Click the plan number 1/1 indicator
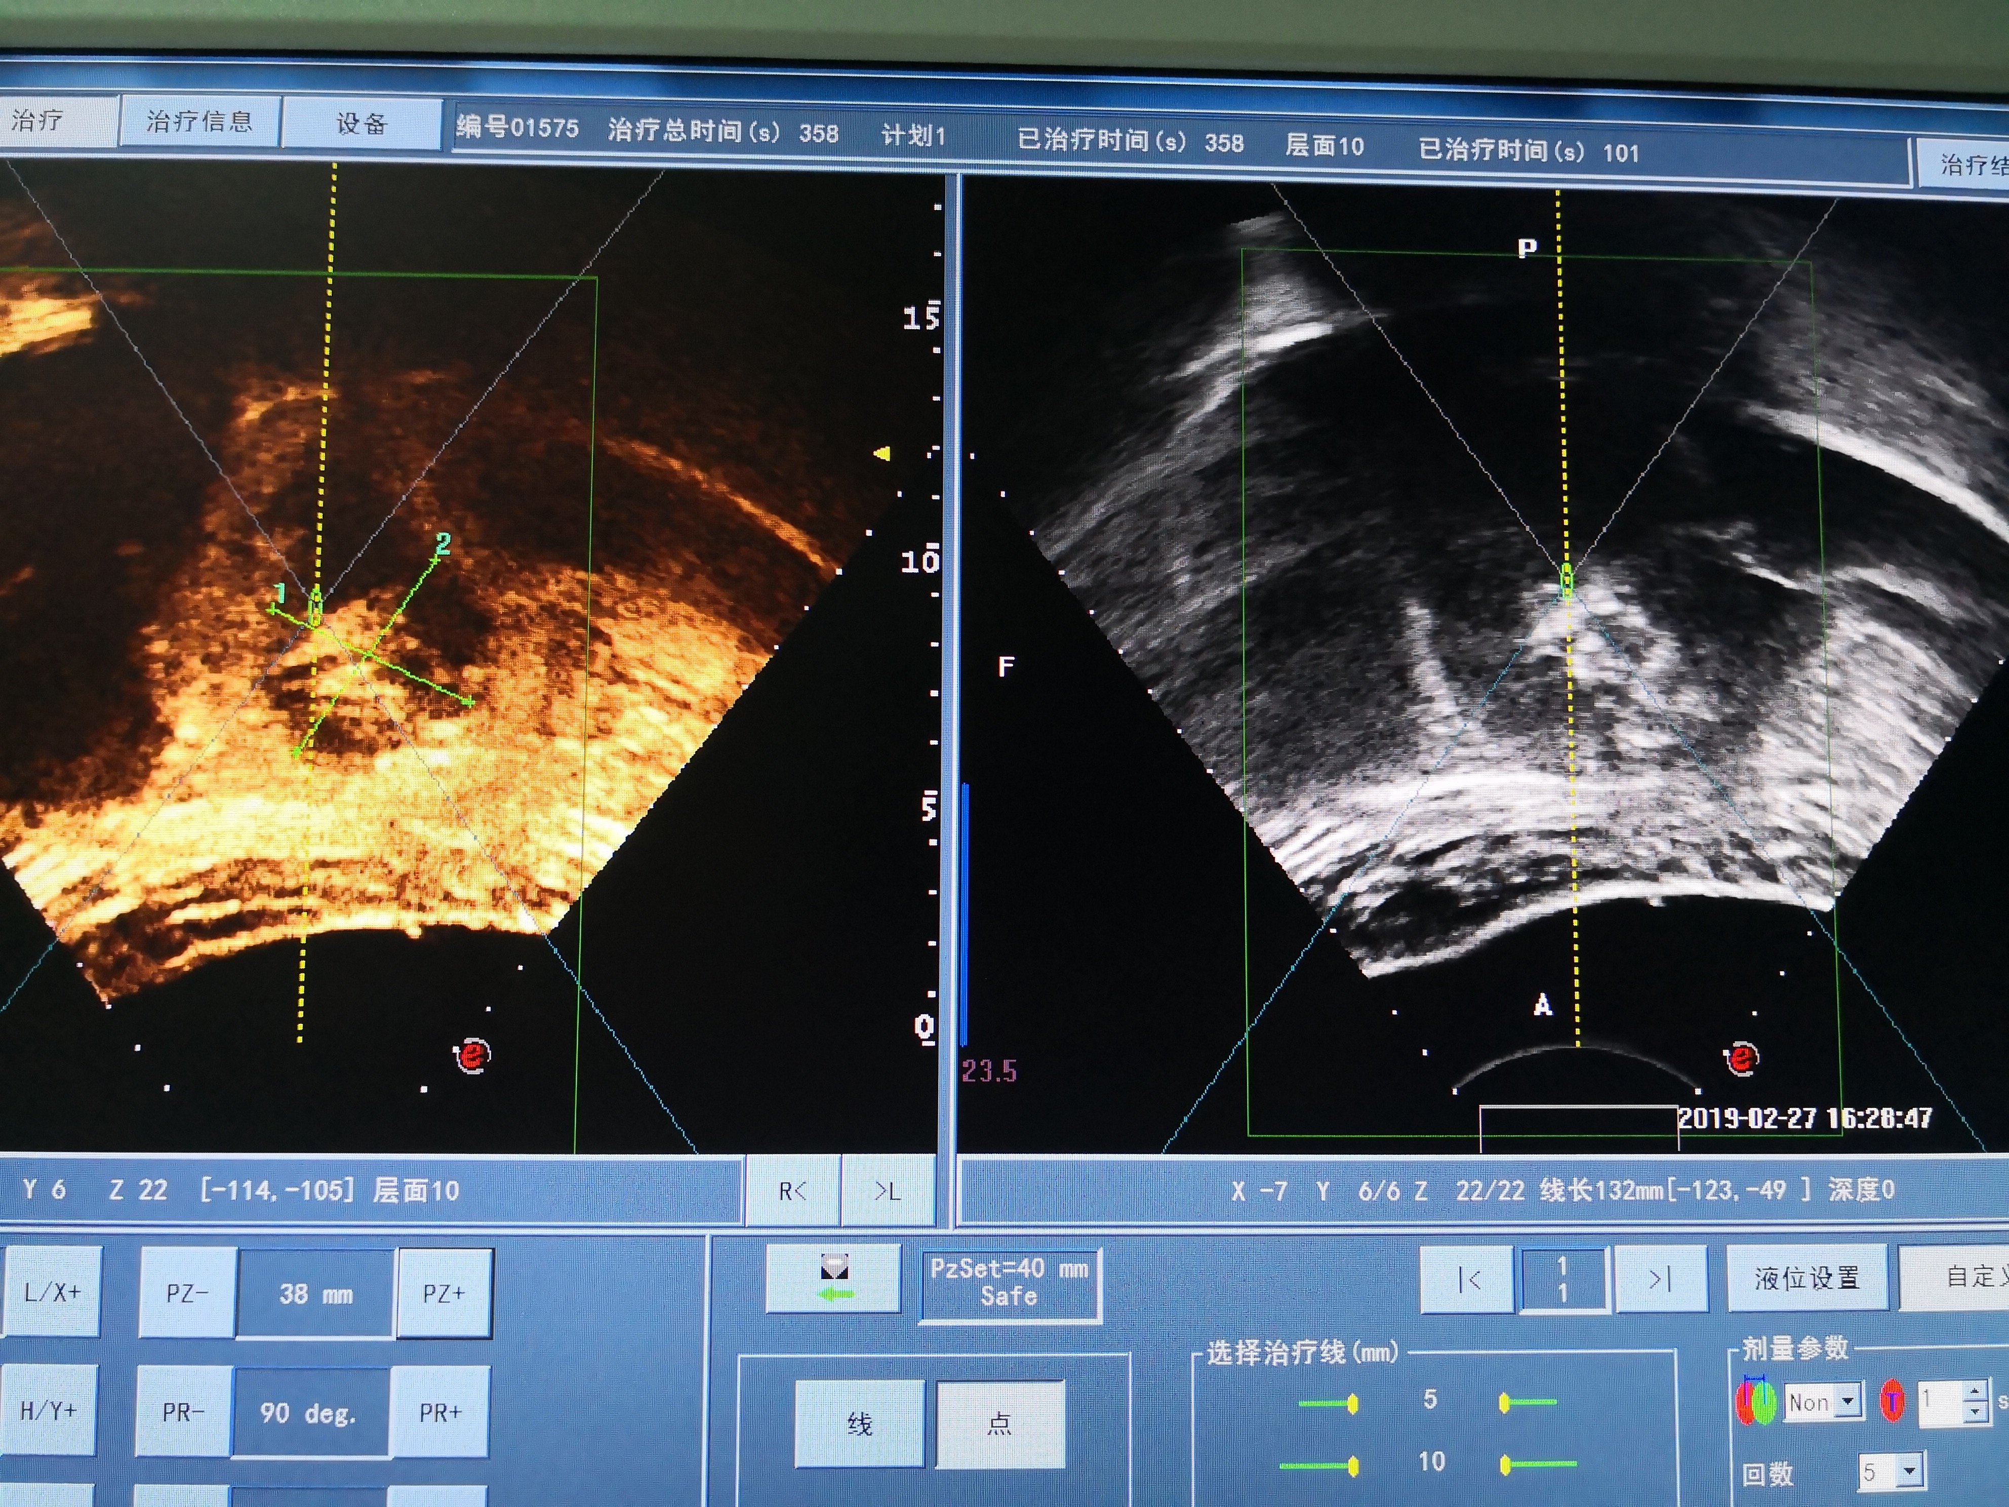This screenshot has height=1507, width=2009. tap(1563, 1279)
